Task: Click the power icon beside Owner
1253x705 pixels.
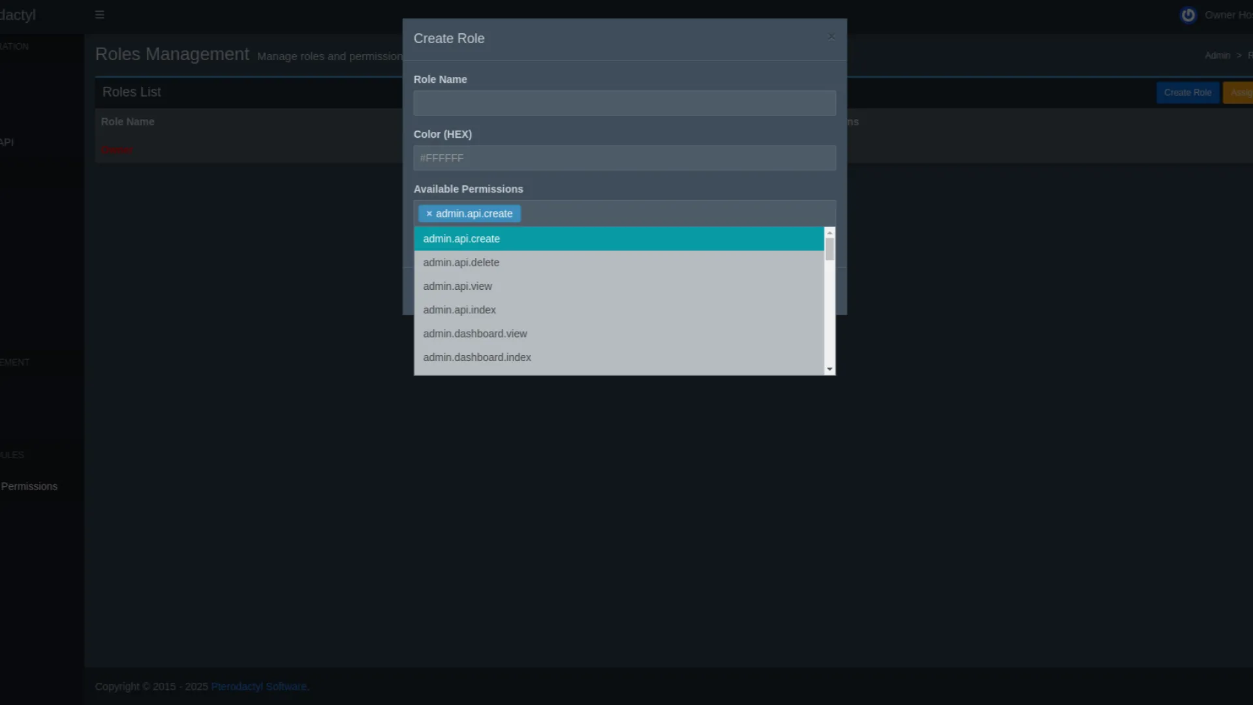Action: pos(1188,15)
